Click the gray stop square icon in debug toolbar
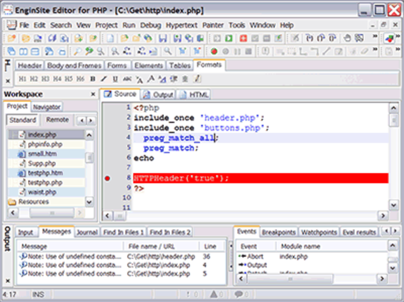The image size is (404, 302). [248, 52]
